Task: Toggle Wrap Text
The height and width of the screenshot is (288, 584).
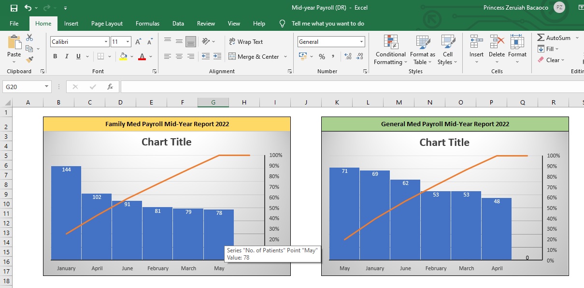Action: click(246, 42)
